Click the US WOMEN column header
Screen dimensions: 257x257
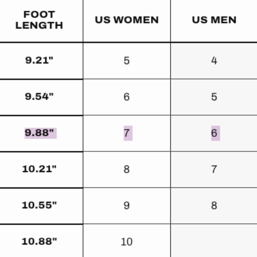127,20
